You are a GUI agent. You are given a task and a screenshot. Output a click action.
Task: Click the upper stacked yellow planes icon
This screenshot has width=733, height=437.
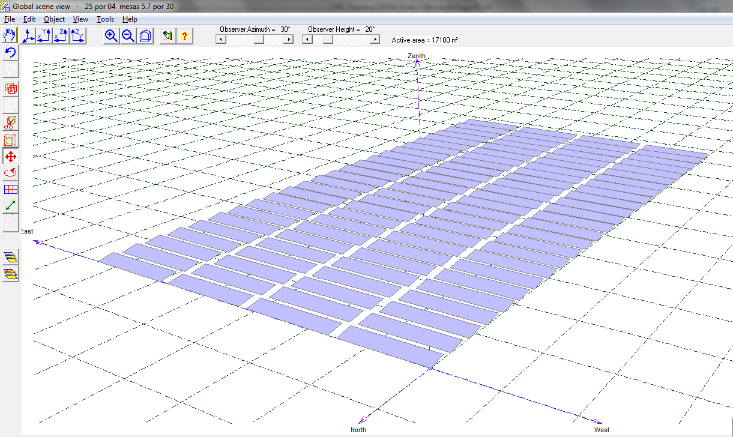pyautogui.click(x=11, y=258)
